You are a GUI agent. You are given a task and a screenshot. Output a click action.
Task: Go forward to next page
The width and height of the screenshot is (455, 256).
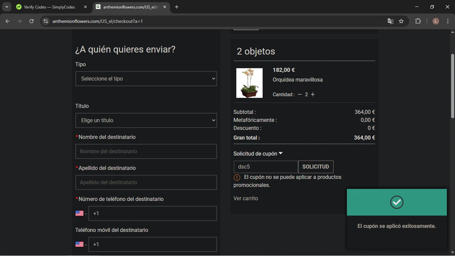(x=19, y=21)
